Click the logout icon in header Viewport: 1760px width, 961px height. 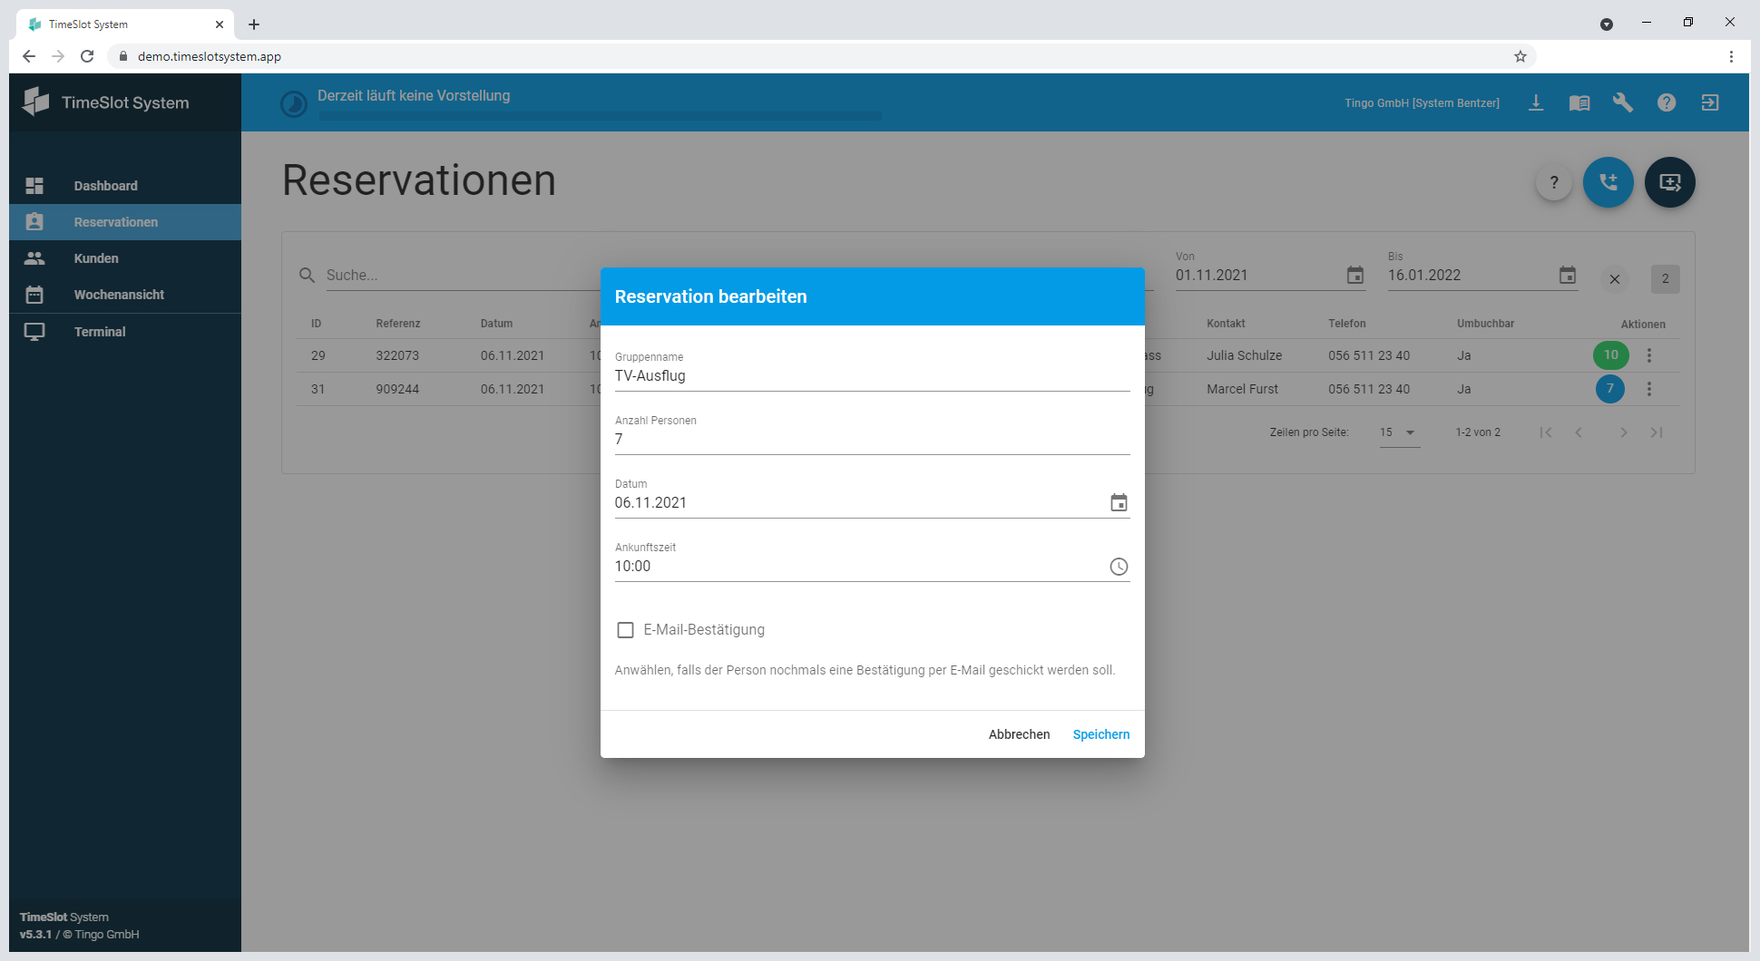click(x=1710, y=102)
